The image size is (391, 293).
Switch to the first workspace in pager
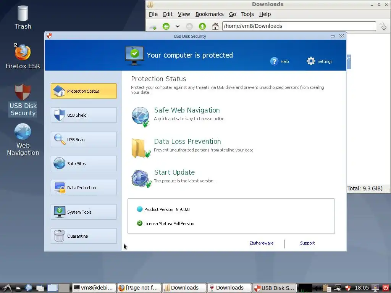pos(53,288)
